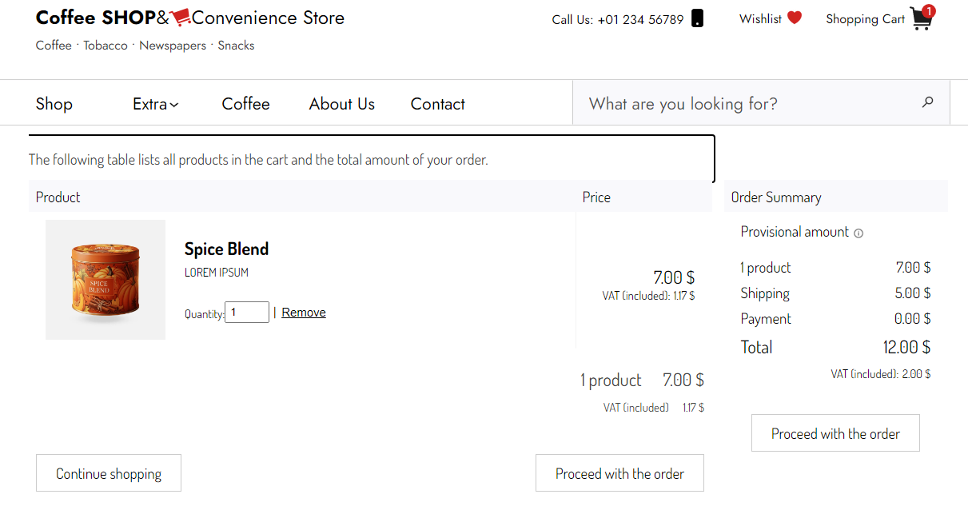Open the Spice Blend product thumbnail
This screenshot has width=968, height=522.
coord(106,280)
